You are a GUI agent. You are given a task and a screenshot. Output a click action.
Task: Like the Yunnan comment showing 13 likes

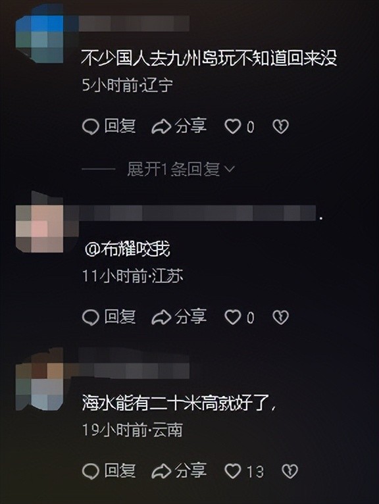tap(233, 472)
